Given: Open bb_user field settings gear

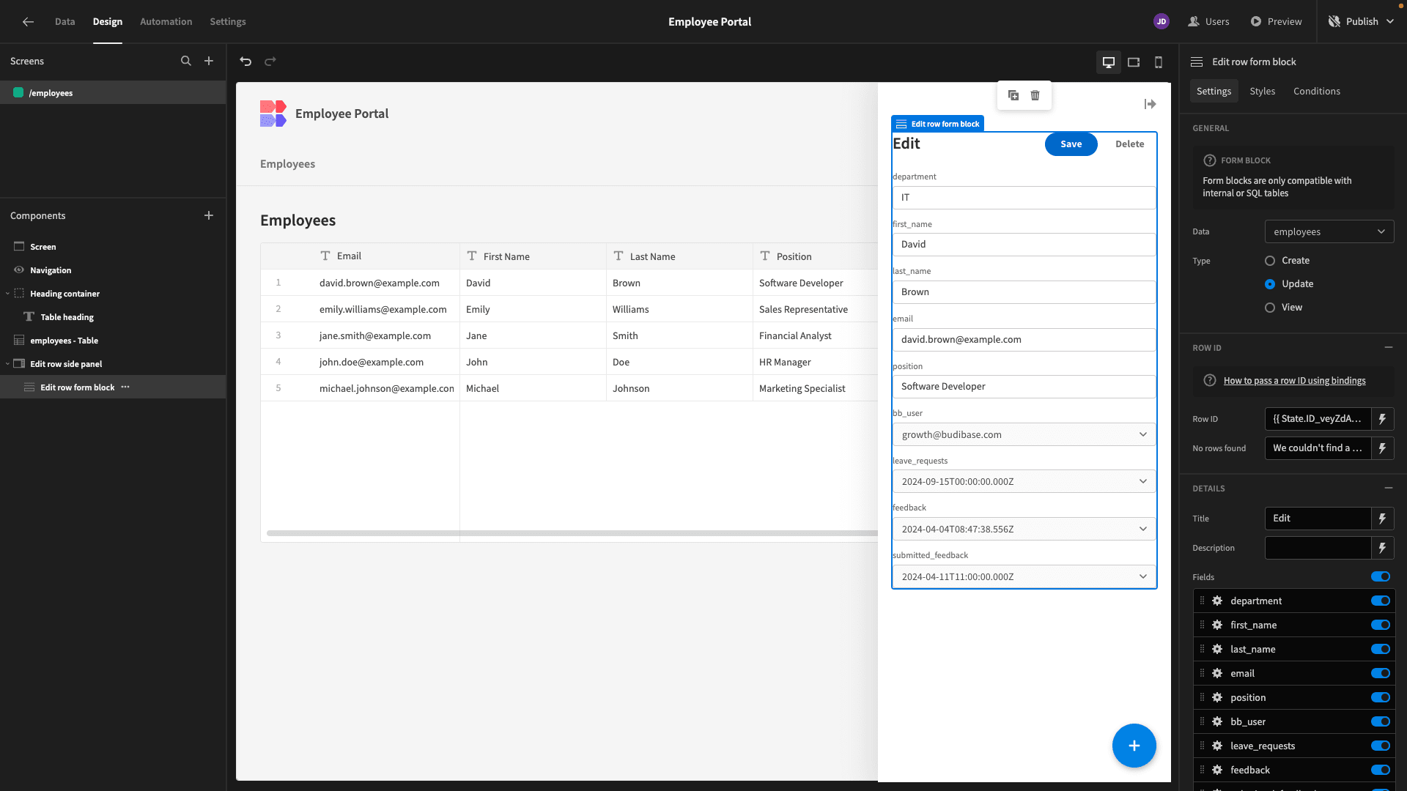Looking at the screenshot, I should (1217, 721).
